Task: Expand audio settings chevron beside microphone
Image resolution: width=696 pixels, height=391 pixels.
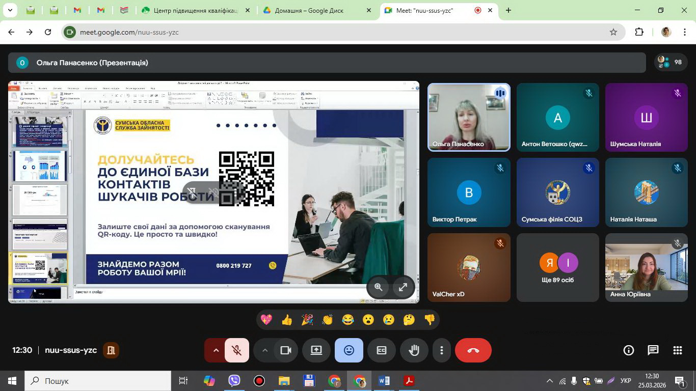Action: [x=216, y=350]
